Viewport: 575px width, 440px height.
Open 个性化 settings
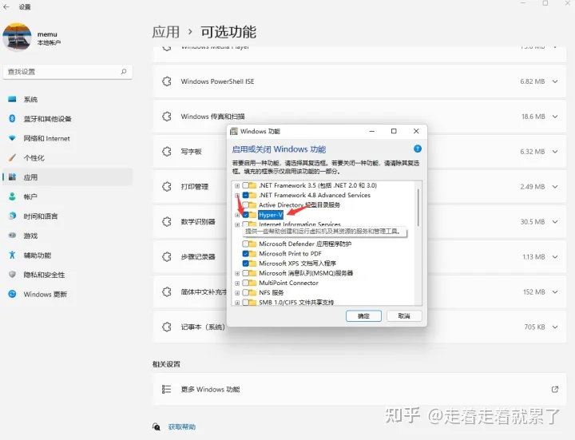67,157
